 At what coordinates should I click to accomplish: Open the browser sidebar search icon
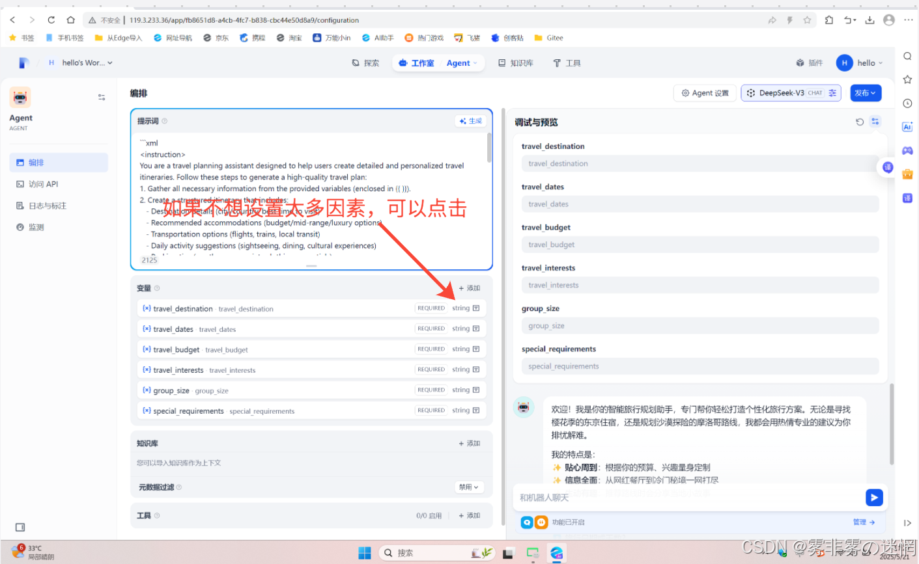click(907, 56)
